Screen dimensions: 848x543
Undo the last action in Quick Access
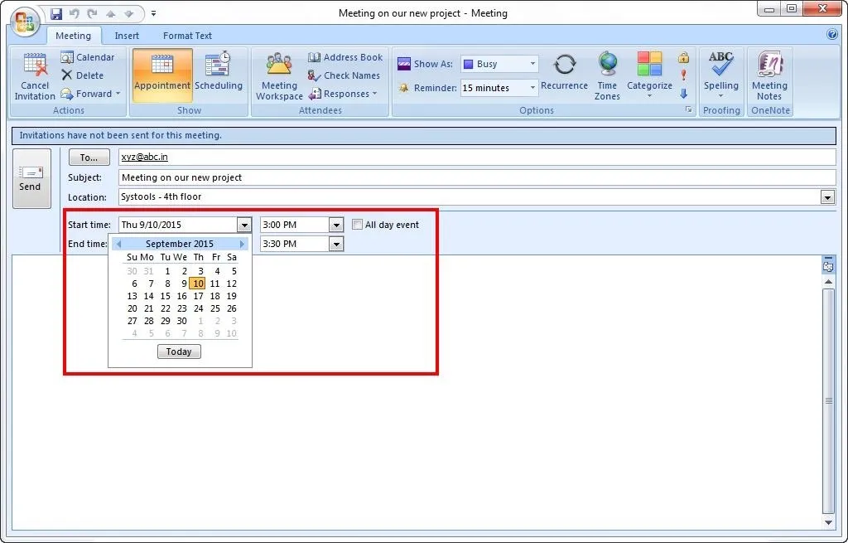point(74,13)
